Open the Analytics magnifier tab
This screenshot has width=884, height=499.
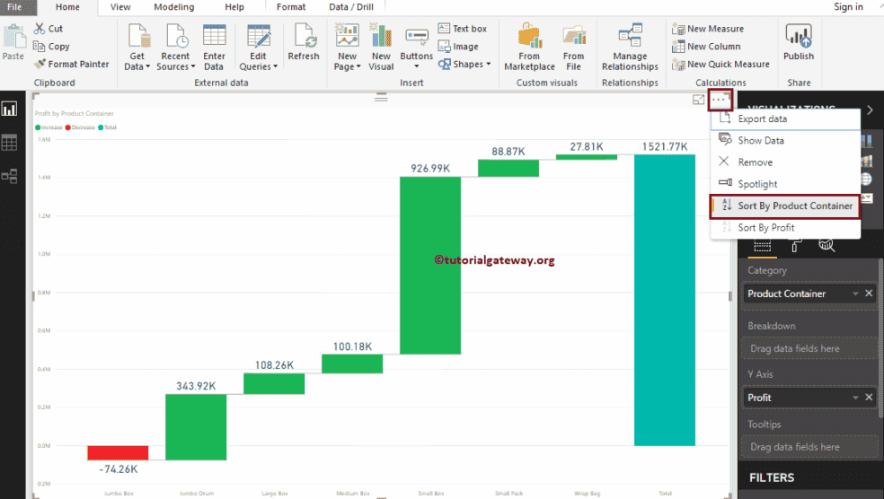coord(827,245)
